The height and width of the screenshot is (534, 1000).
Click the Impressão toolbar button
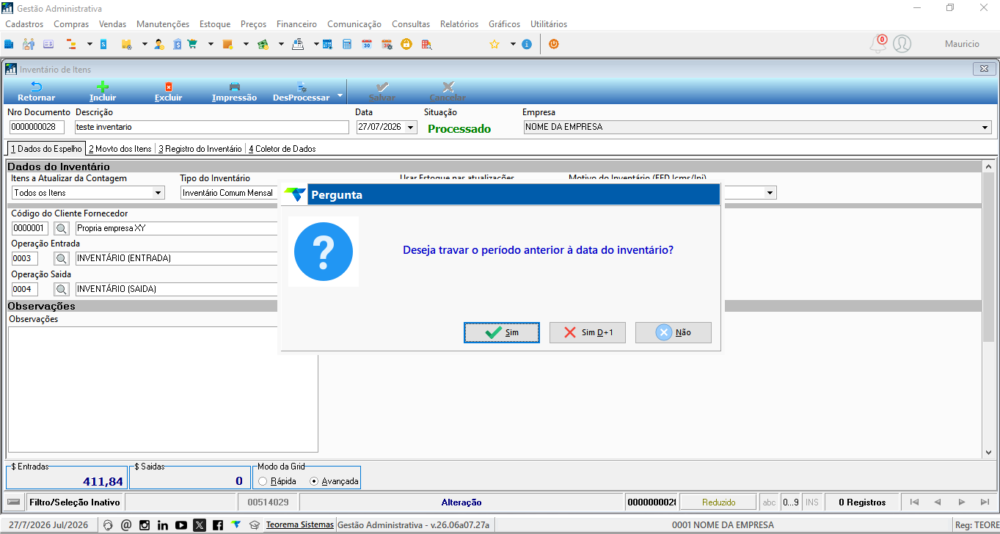pos(234,92)
